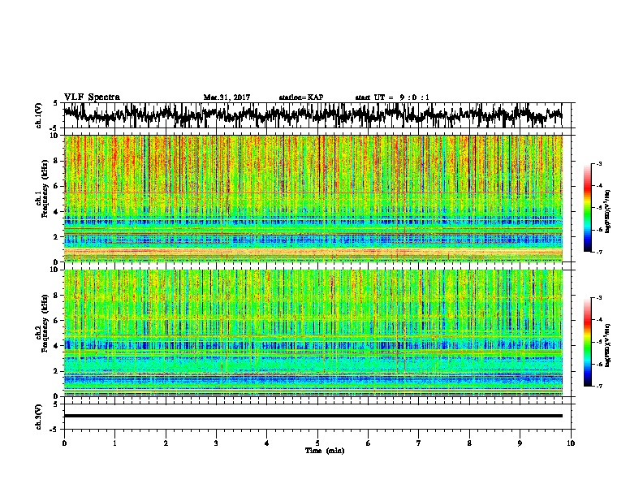Click the "10" tick on the time axis
The image size is (643, 497).
(571, 443)
